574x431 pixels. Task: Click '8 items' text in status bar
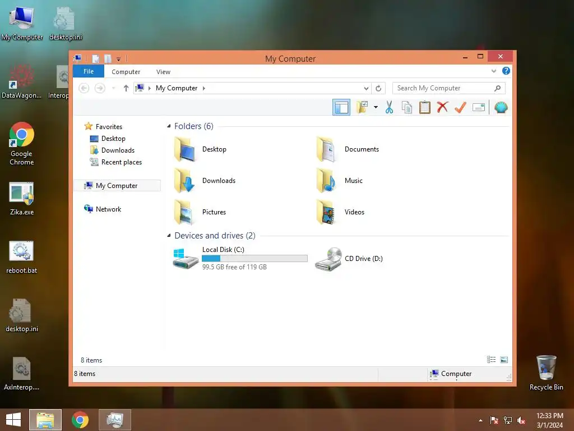point(85,373)
